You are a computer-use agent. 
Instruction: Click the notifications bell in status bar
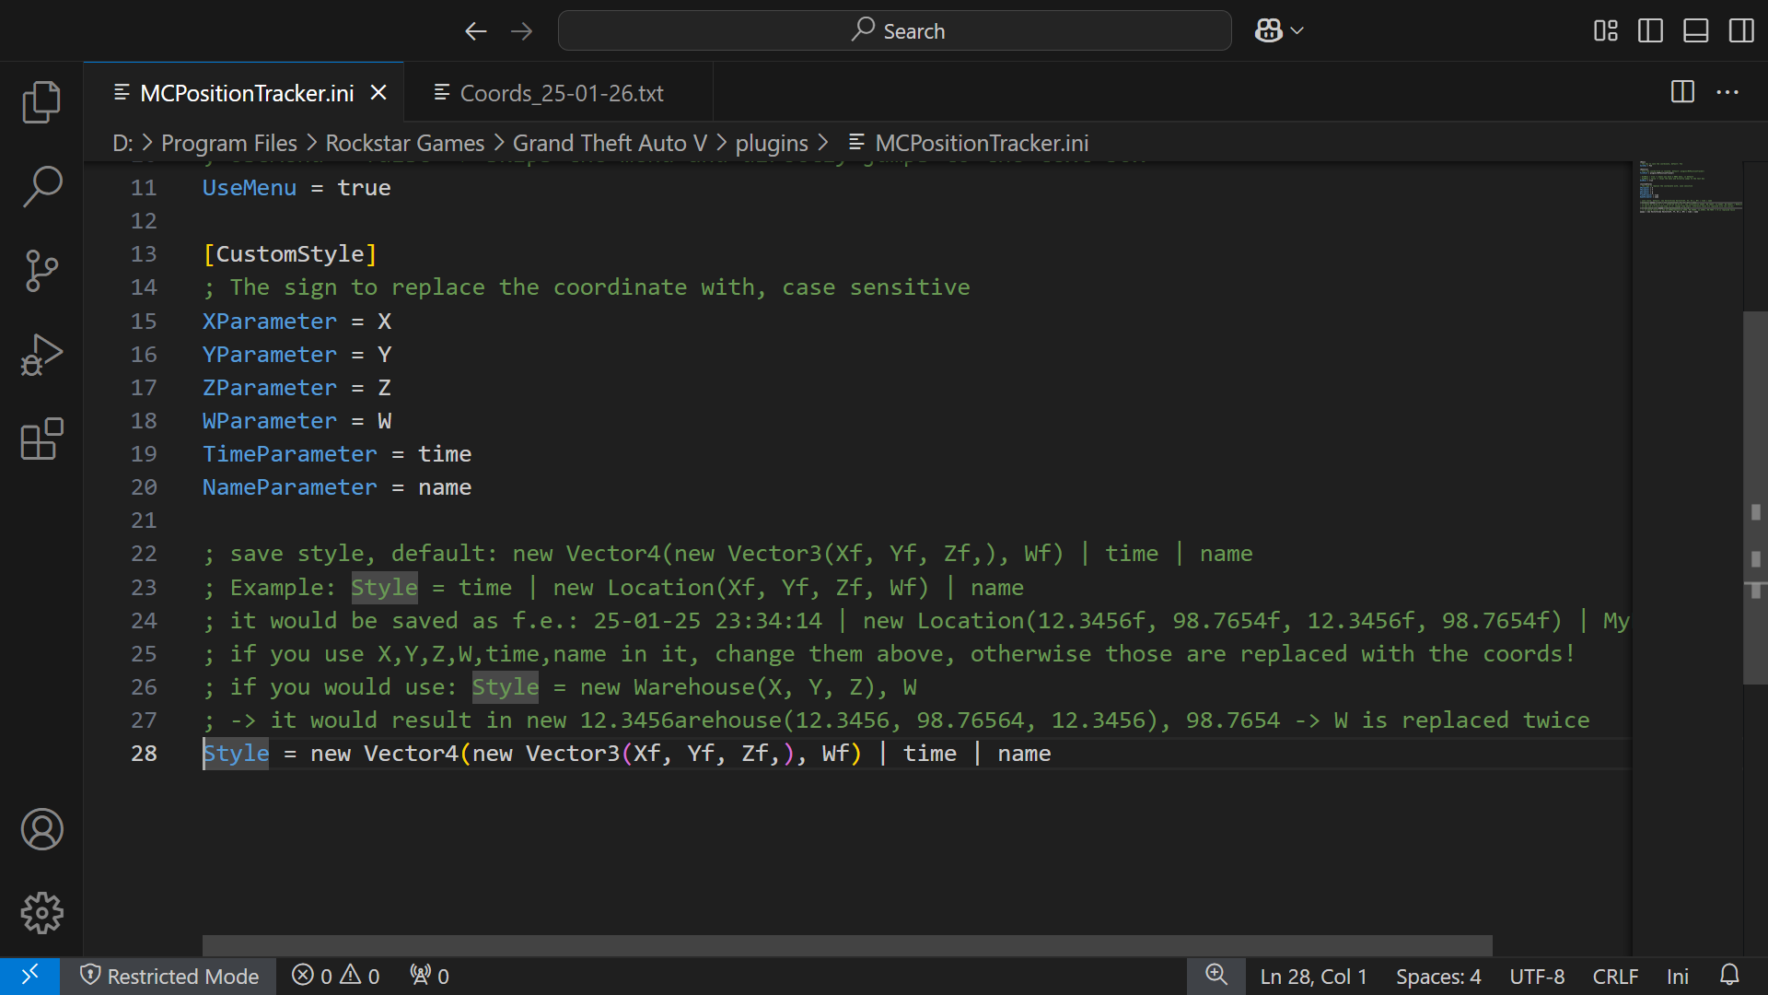coord(1729,976)
